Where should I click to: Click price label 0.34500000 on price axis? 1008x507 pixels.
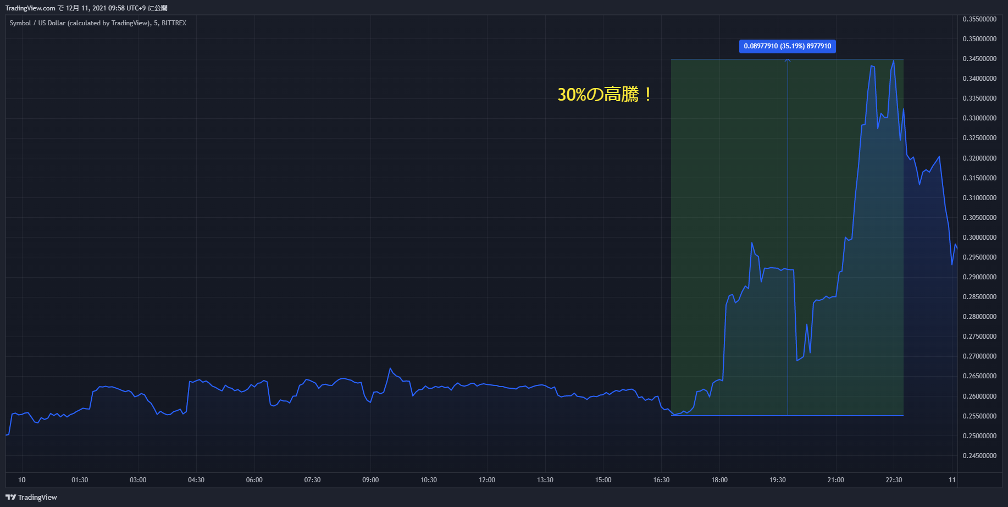979,59
